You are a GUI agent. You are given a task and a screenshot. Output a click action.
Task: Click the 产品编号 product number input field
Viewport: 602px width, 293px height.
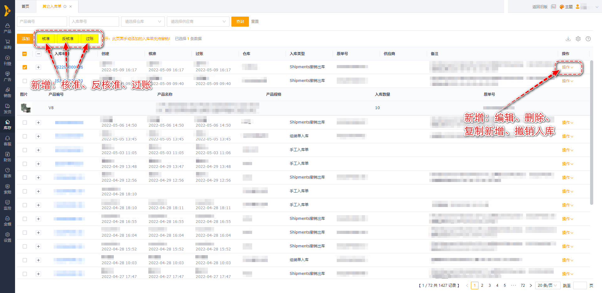pyautogui.click(x=42, y=22)
